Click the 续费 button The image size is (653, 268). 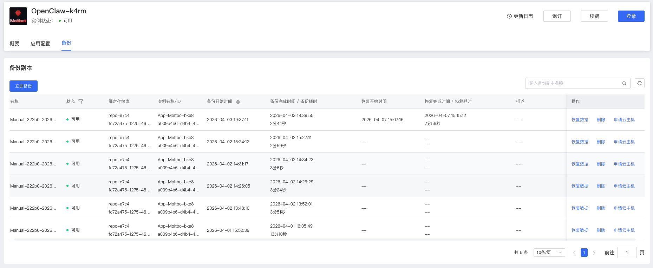coord(594,16)
